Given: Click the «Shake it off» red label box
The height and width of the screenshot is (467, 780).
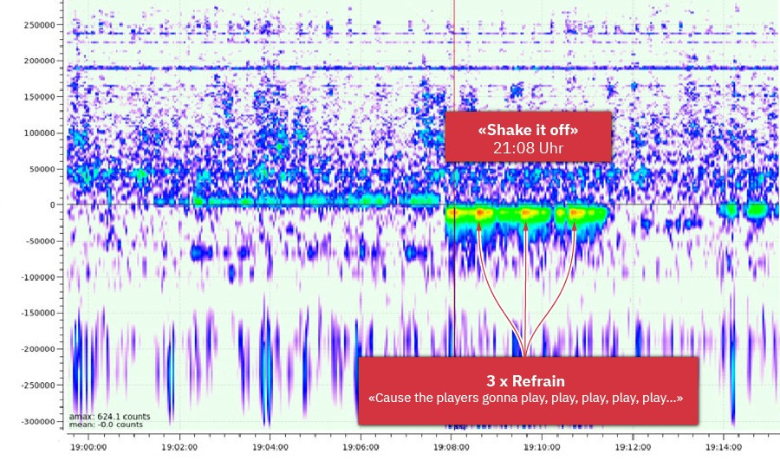Looking at the screenshot, I should [528, 136].
